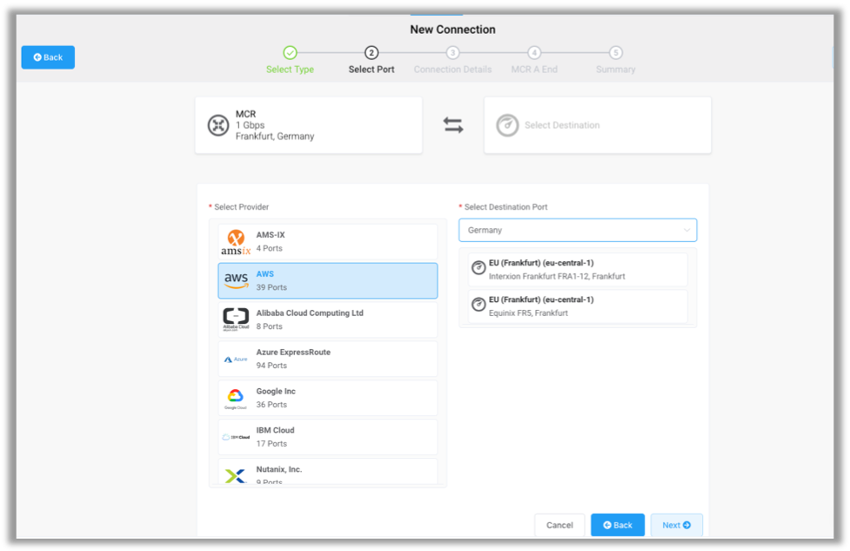Click the Google Cloud provider logo
The width and height of the screenshot is (850, 551).
click(x=236, y=397)
